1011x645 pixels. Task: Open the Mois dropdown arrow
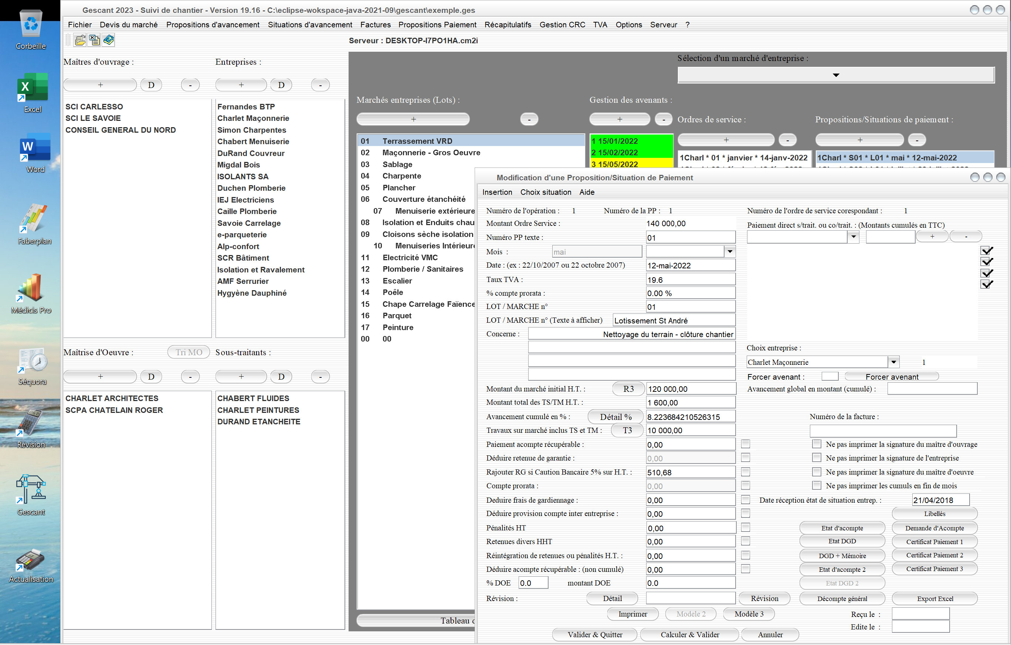point(730,252)
